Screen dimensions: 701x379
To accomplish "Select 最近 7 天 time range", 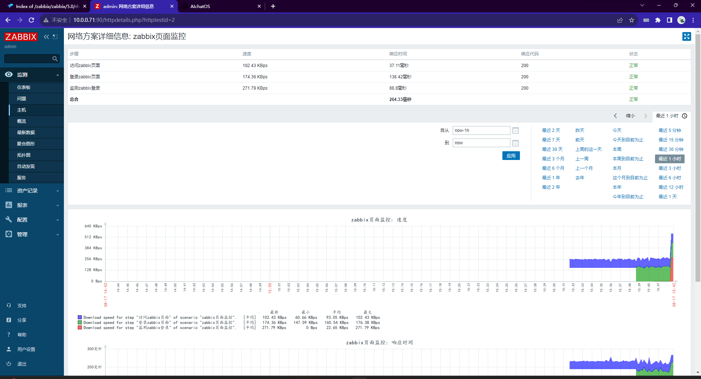I will pyautogui.click(x=551, y=140).
